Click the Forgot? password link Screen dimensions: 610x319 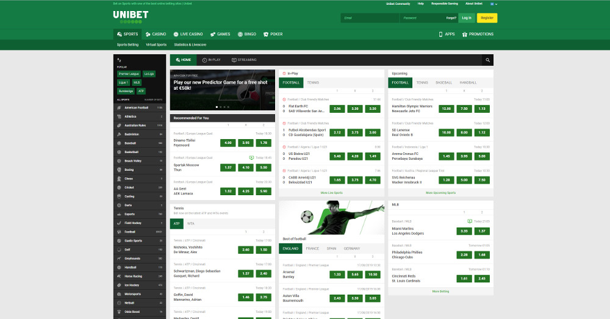click(451, 18)
